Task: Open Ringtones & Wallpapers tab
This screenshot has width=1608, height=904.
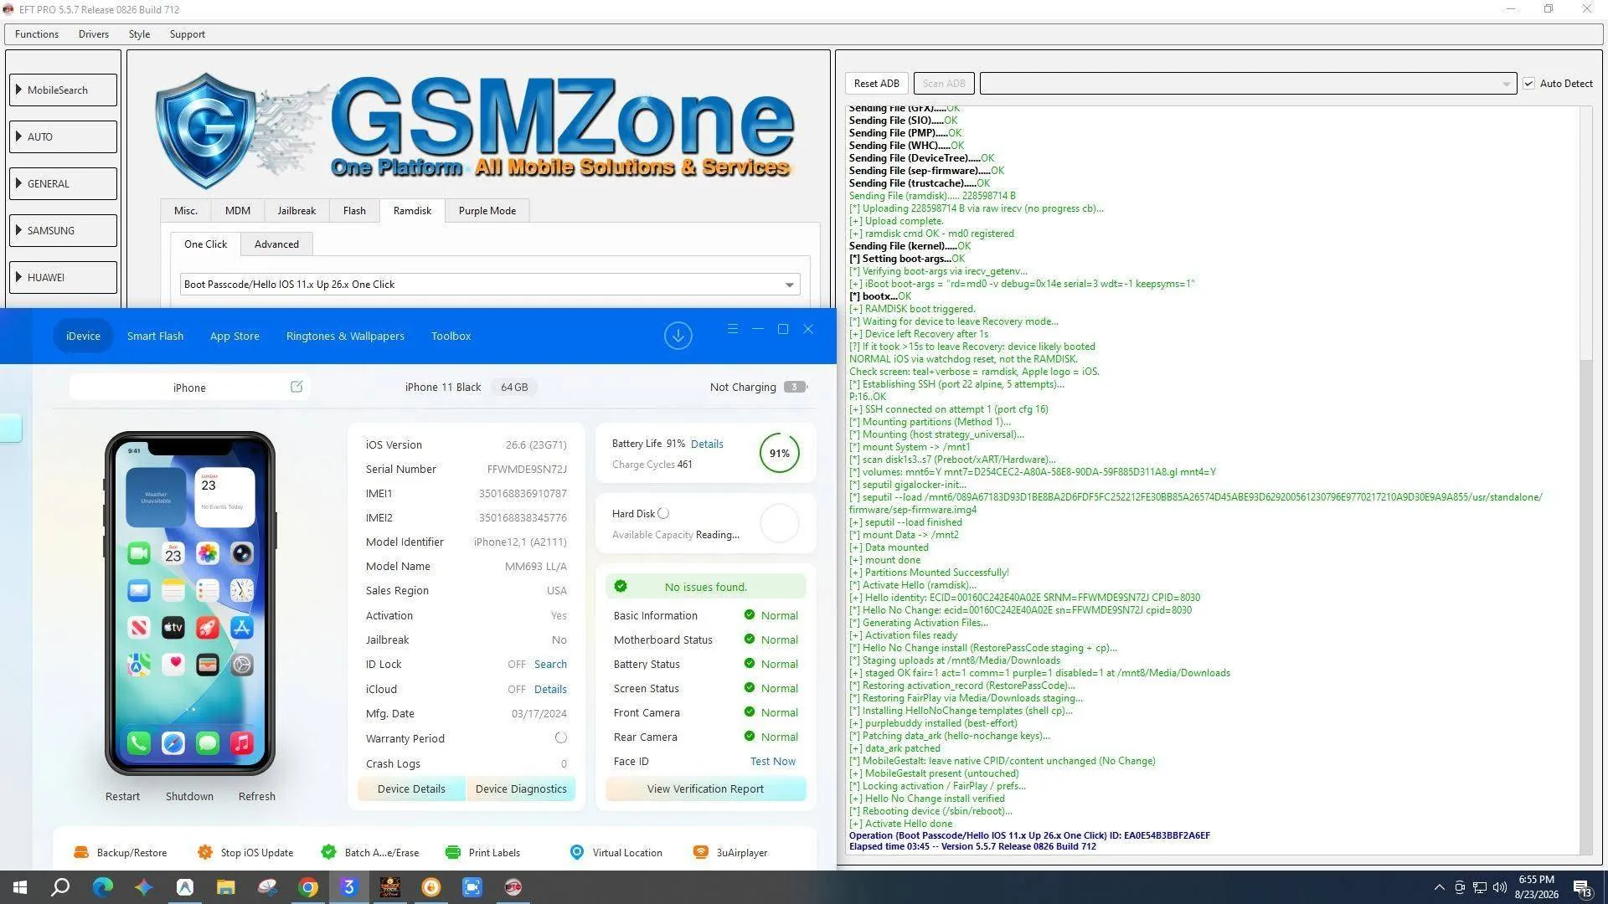Action: [x=345, y=336]
